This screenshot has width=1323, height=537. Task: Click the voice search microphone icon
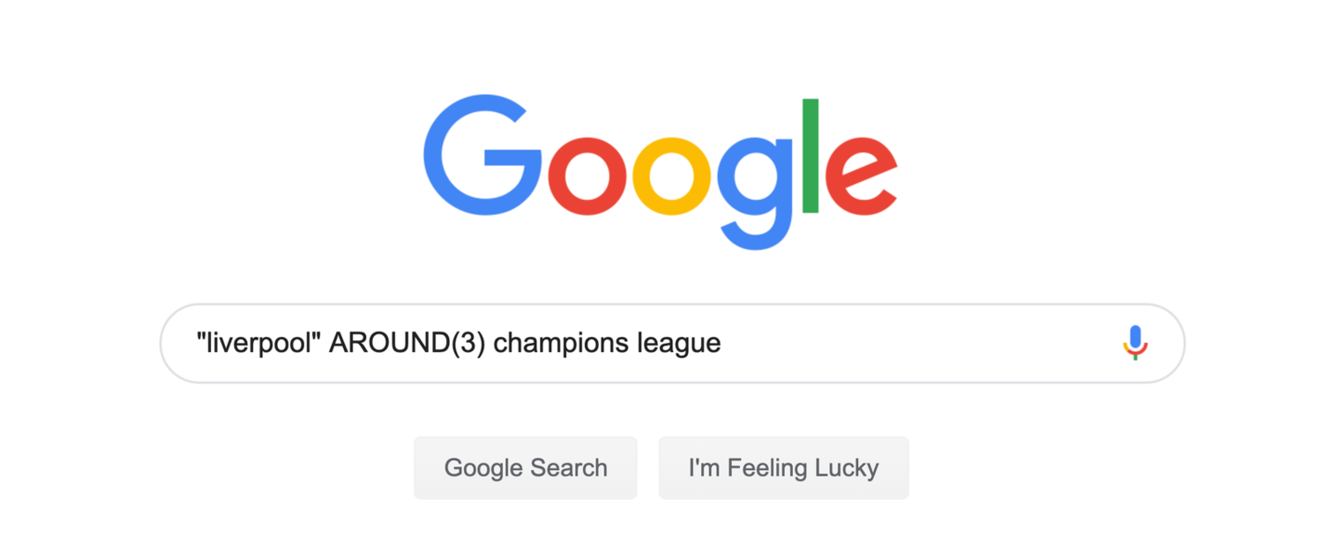1135,343
